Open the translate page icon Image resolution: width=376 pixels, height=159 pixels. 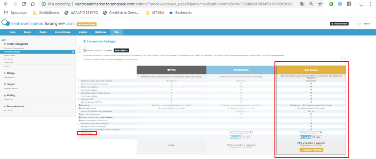tap(302, 4)
